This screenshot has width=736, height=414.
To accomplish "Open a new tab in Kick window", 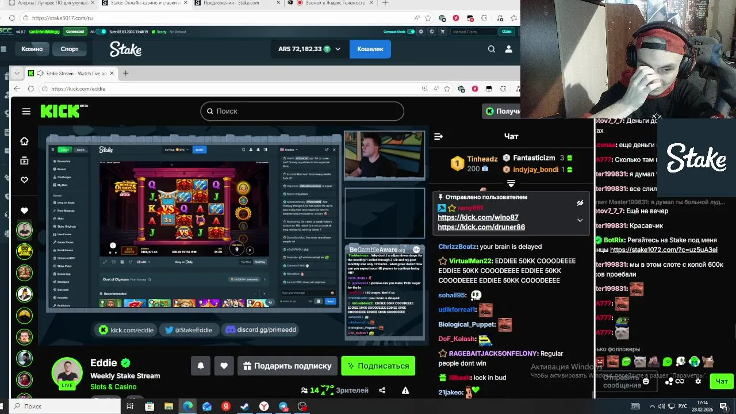I will (125, 73).
